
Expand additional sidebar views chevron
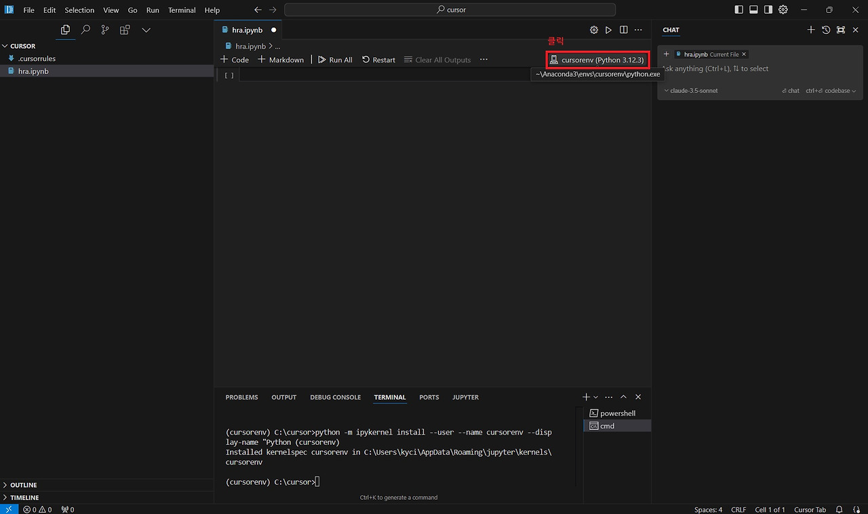tap(146, 30)
